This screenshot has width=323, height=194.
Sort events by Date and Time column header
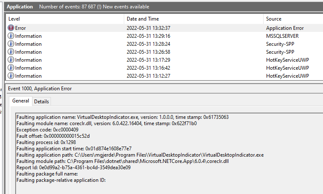click(x=143, y=19)
